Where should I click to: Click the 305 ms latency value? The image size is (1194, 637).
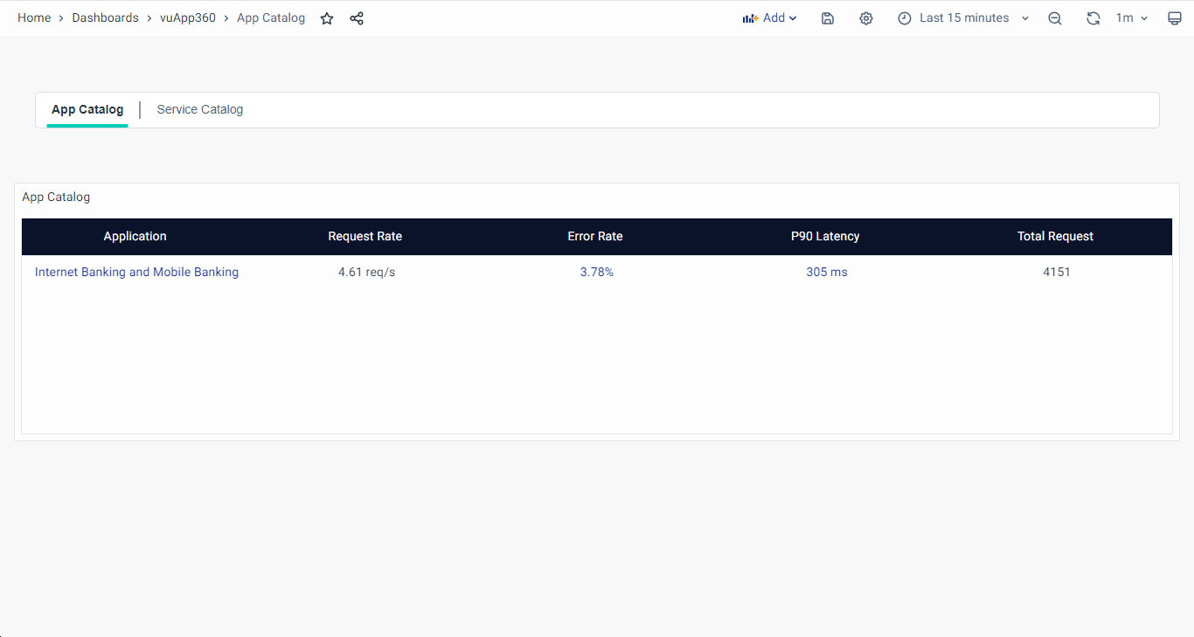[827, 273]
